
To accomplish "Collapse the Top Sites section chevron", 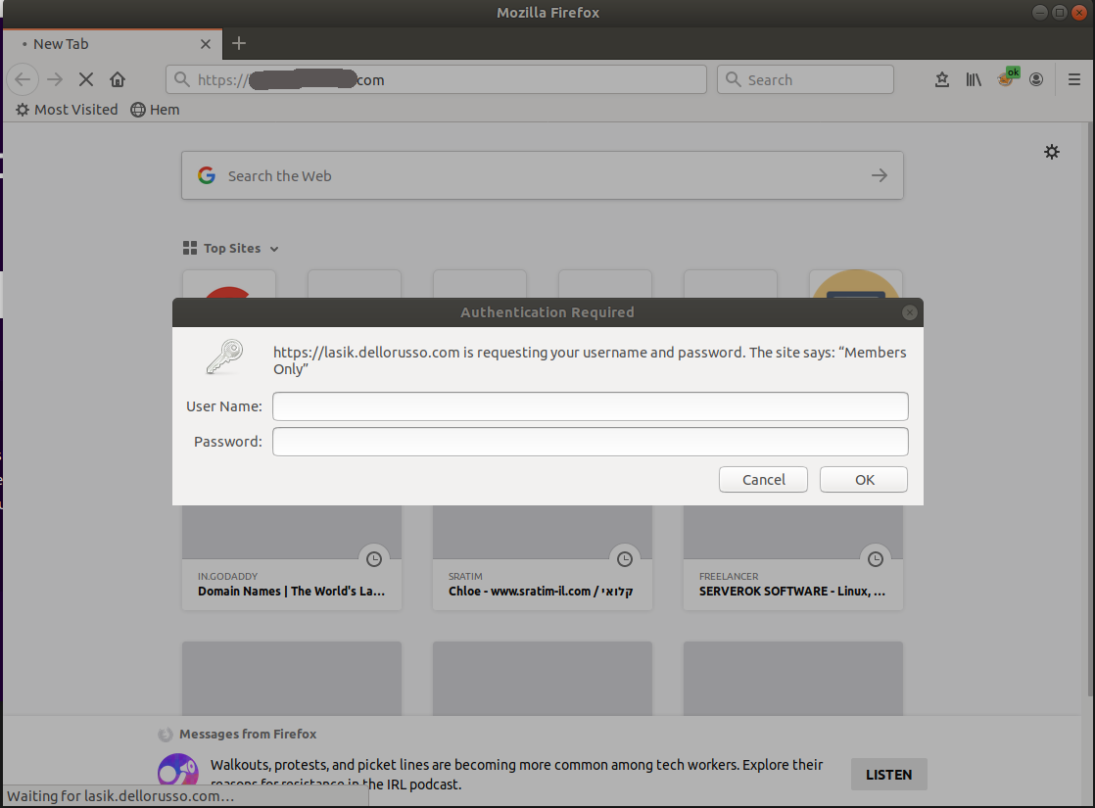I will coord(273,249).
